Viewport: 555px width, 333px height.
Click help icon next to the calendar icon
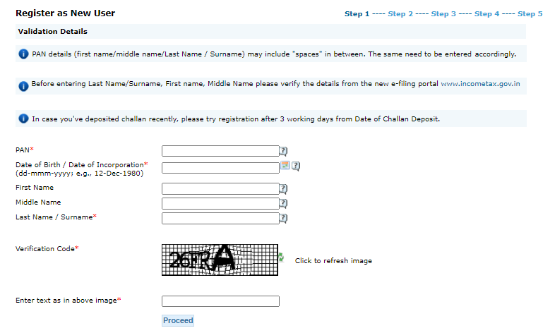tap(296, 166)
